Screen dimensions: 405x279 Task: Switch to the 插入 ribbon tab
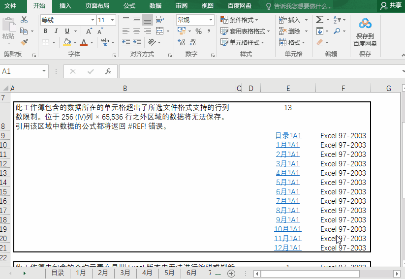pos(65,6)
